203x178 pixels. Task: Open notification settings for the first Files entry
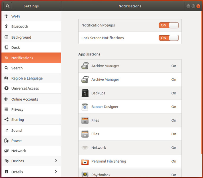[130, 121]
